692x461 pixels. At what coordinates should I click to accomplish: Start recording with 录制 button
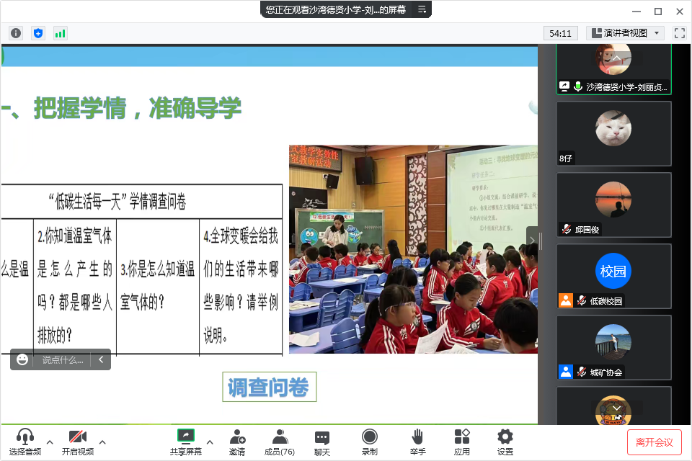pyautogui.click(x=370, y=441)
